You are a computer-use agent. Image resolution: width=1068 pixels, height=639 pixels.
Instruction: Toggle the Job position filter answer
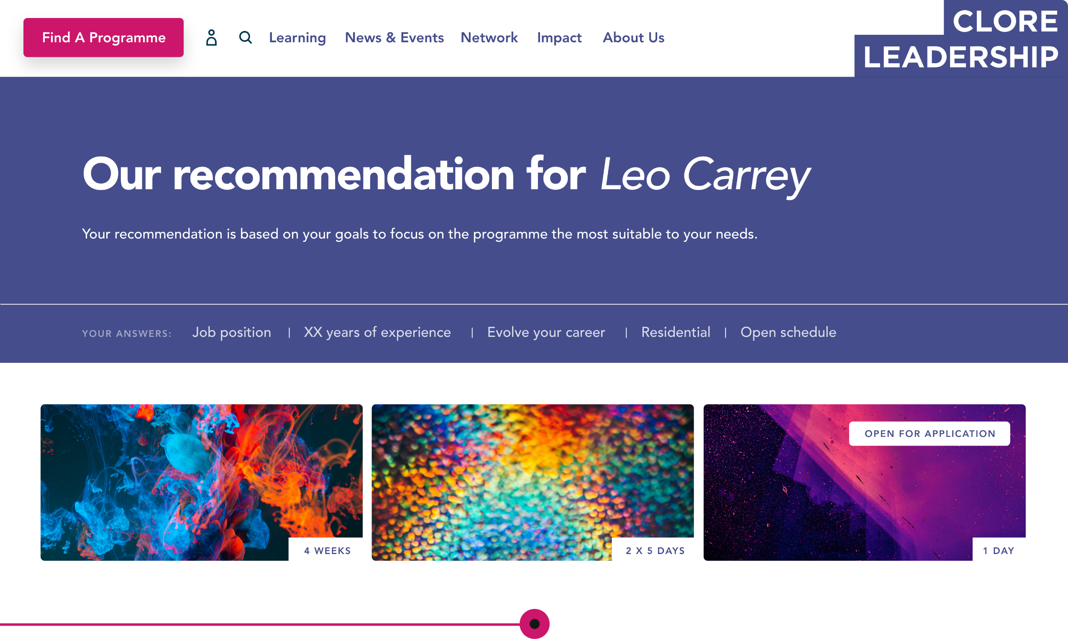pyautogui.click(x=232, y=332)
